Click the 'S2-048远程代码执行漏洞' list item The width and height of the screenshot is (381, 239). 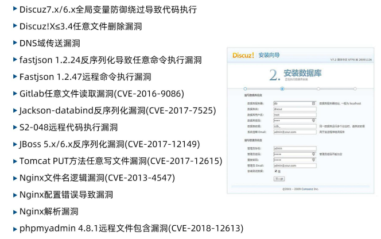(x=68, y=128)
